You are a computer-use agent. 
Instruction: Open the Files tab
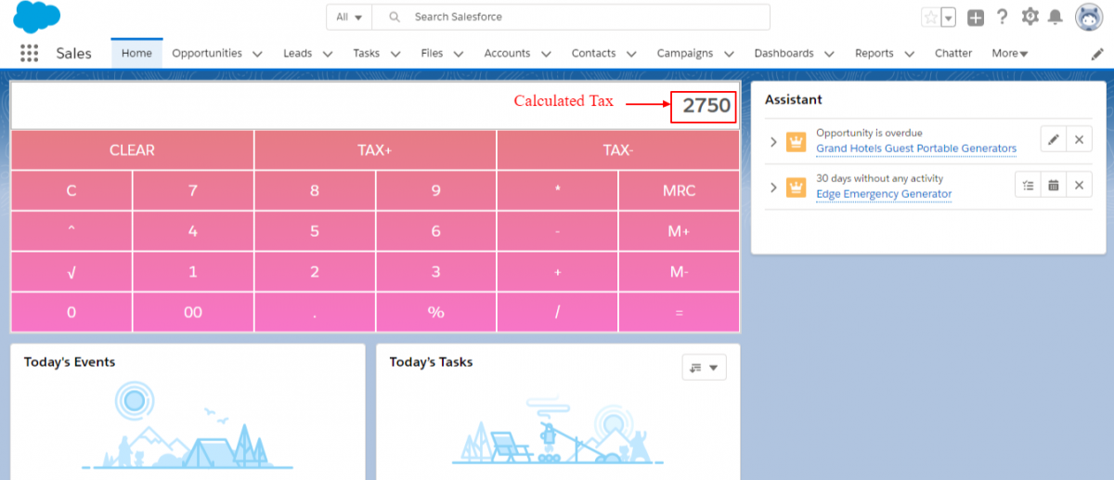[432, 54]
